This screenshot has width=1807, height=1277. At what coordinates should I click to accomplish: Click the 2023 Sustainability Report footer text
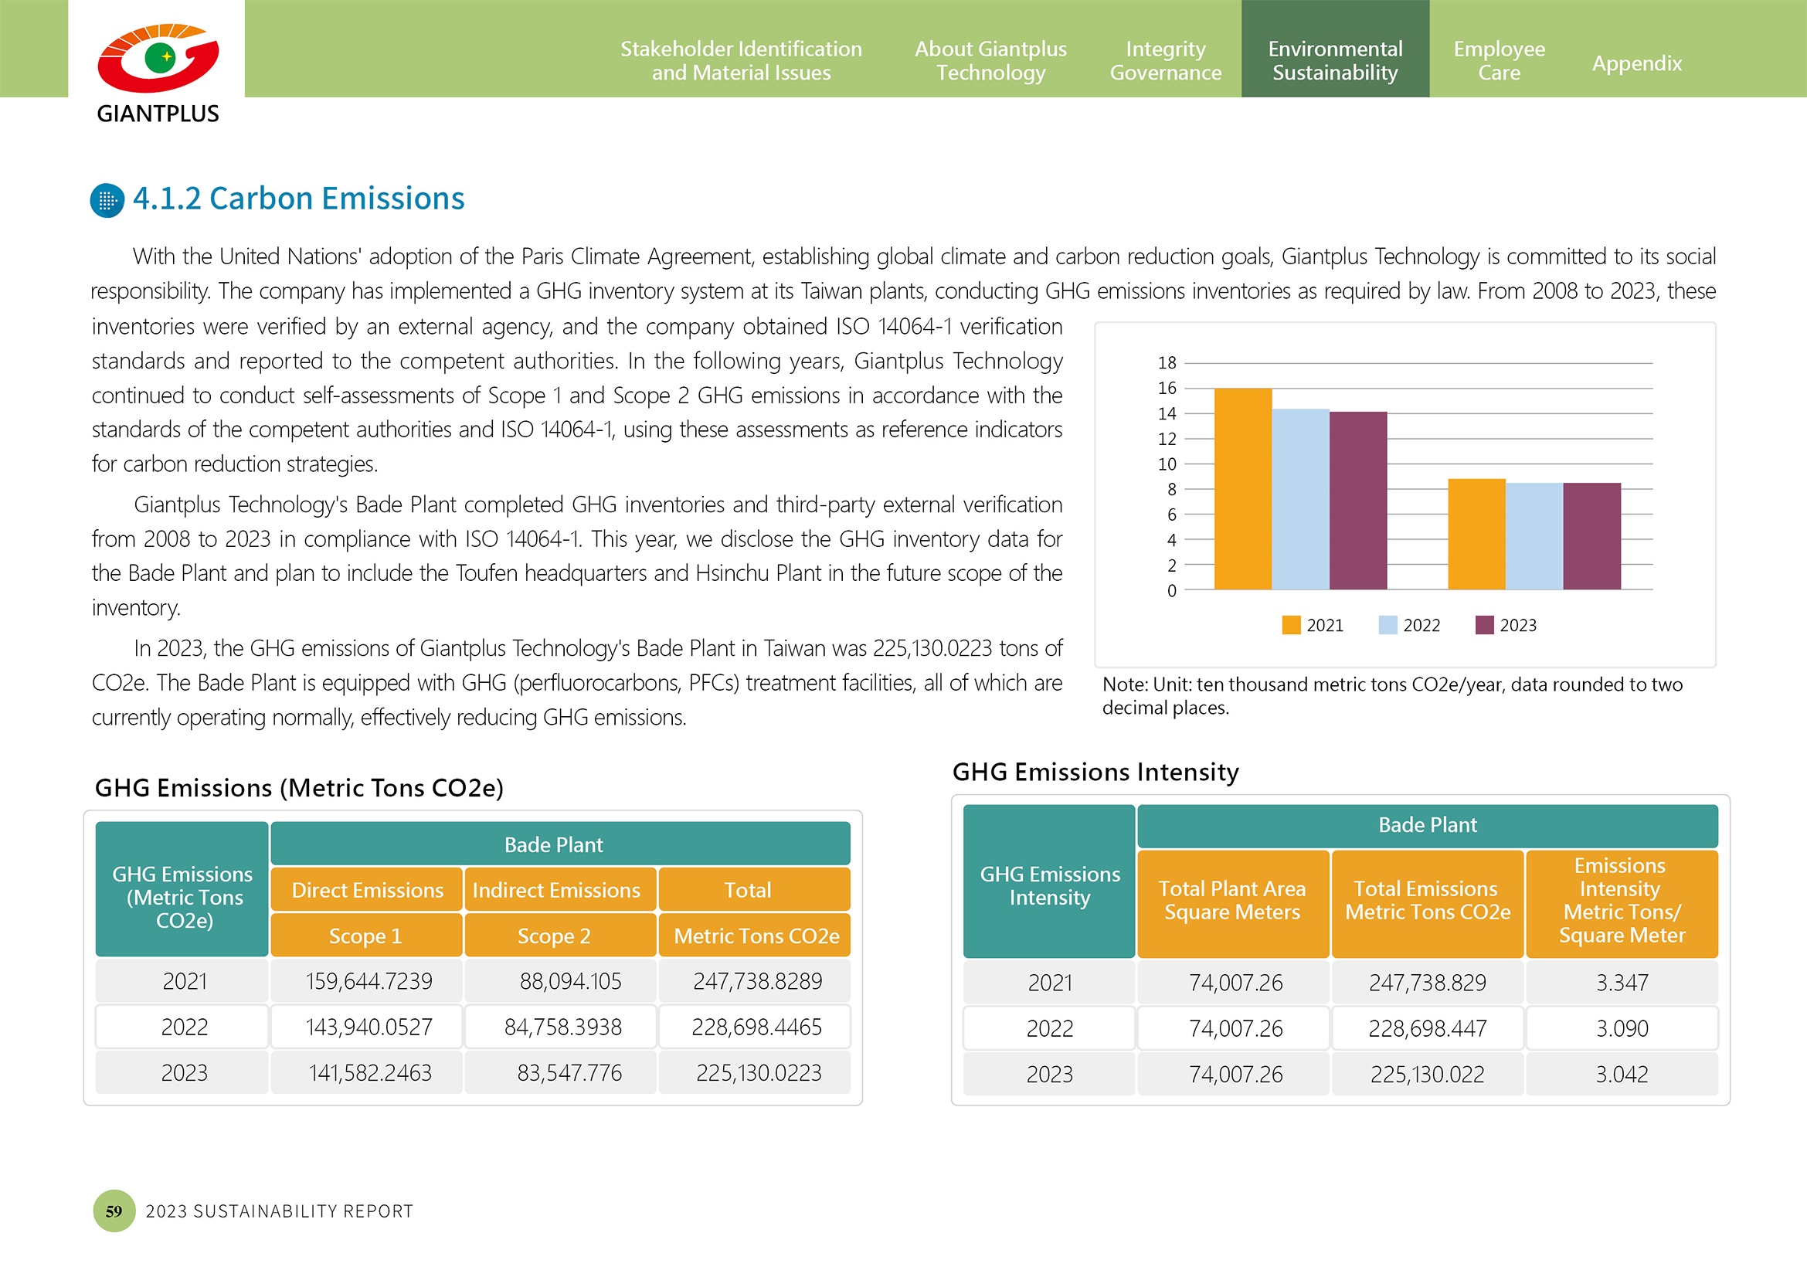280,1211
